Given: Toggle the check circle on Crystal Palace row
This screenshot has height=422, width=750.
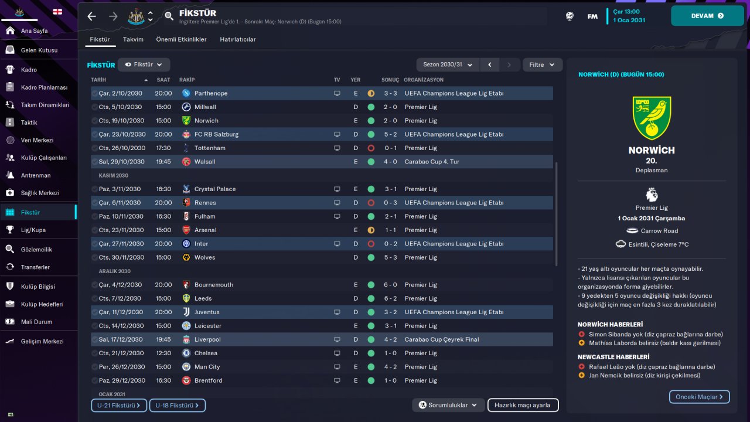Looking at the screenshot, I should (x=95, y=189).
